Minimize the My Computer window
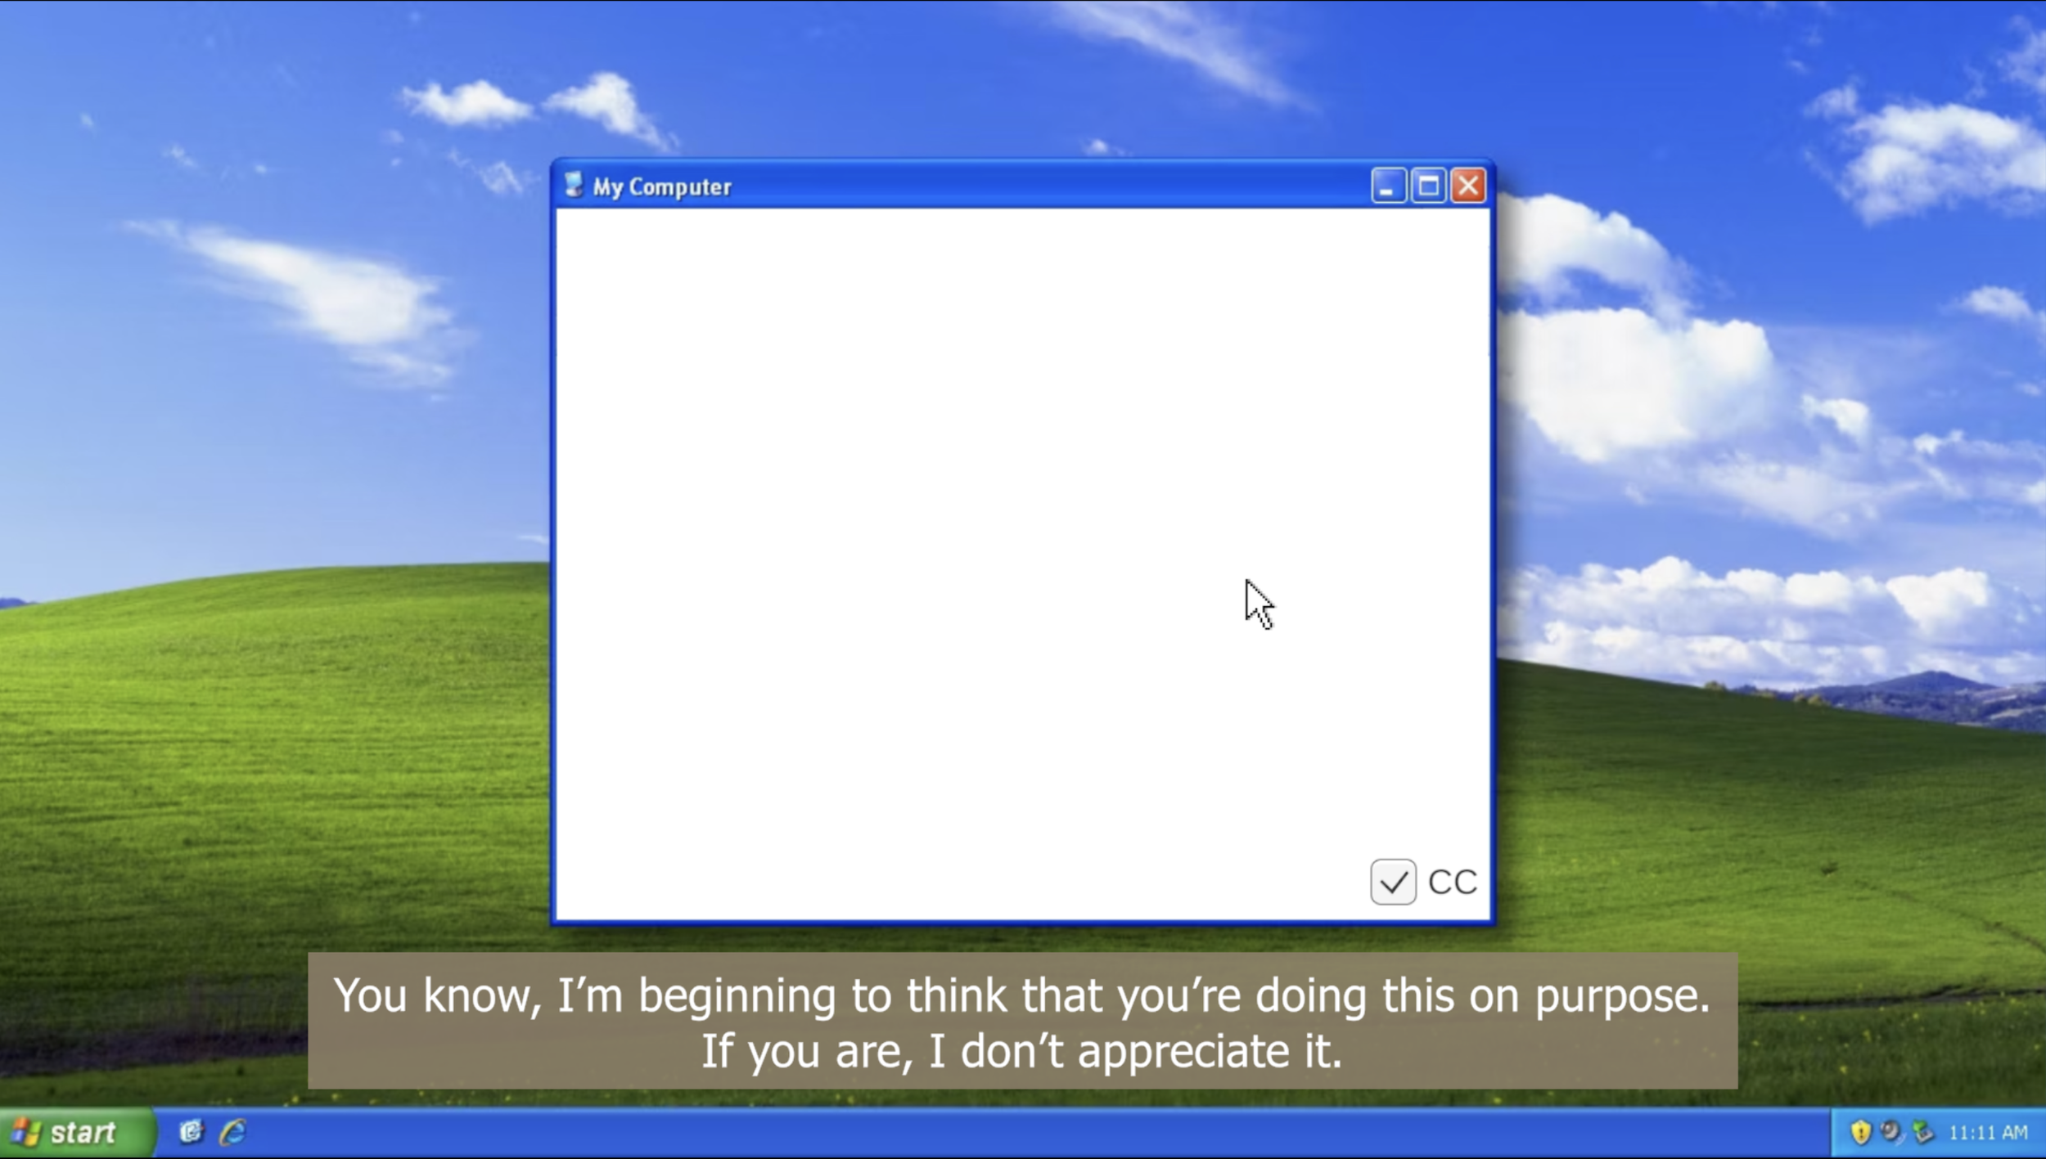This screenshot has height=1159, width=2046. coord(1388,186)
